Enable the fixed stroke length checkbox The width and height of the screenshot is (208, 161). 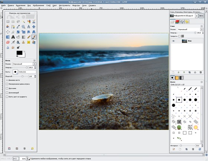tap(7, 84)
